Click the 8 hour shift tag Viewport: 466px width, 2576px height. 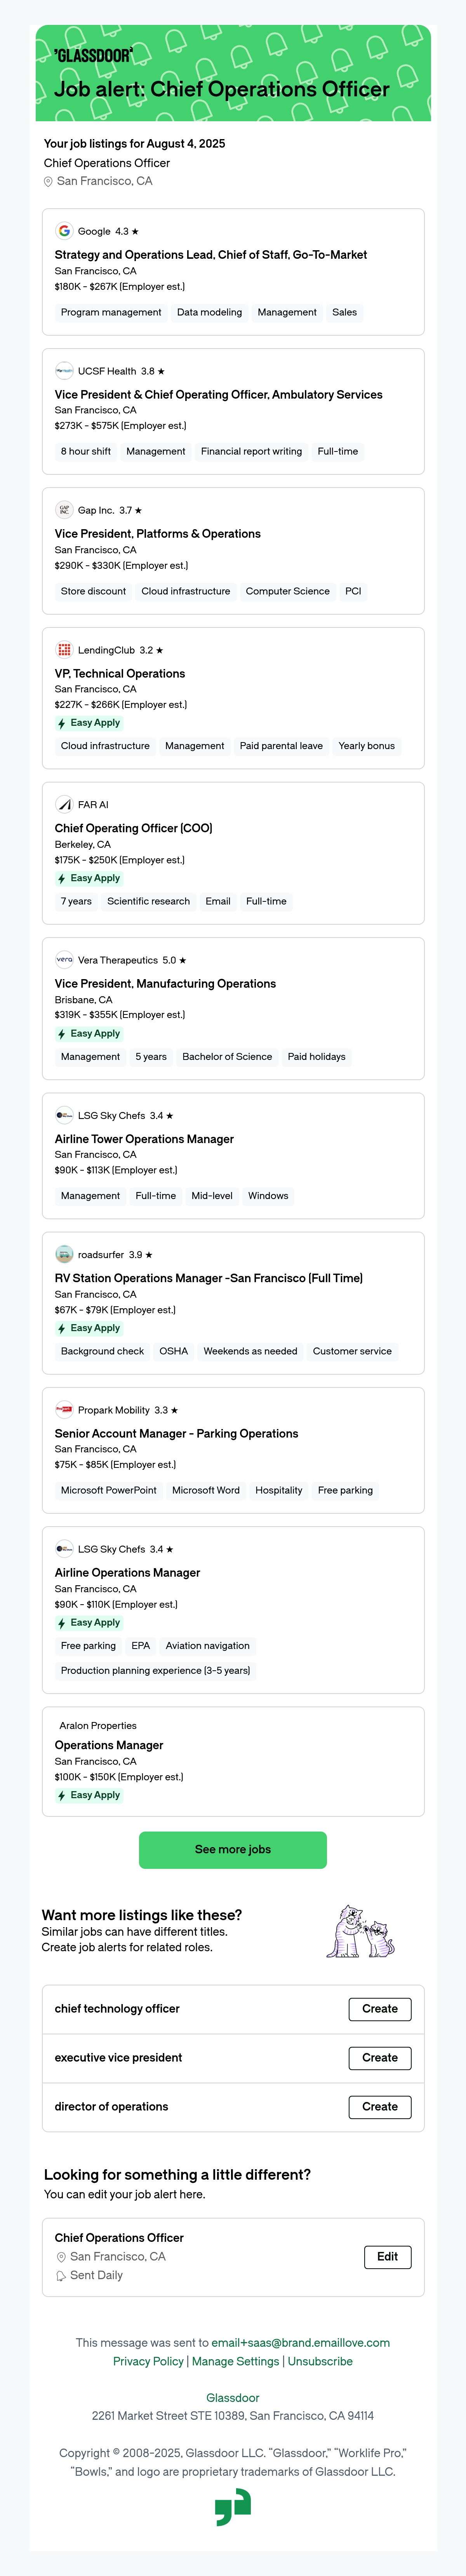(86, 451)
